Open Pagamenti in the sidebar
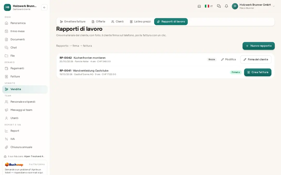The image size is (281, 175). (x=25, y=68)
